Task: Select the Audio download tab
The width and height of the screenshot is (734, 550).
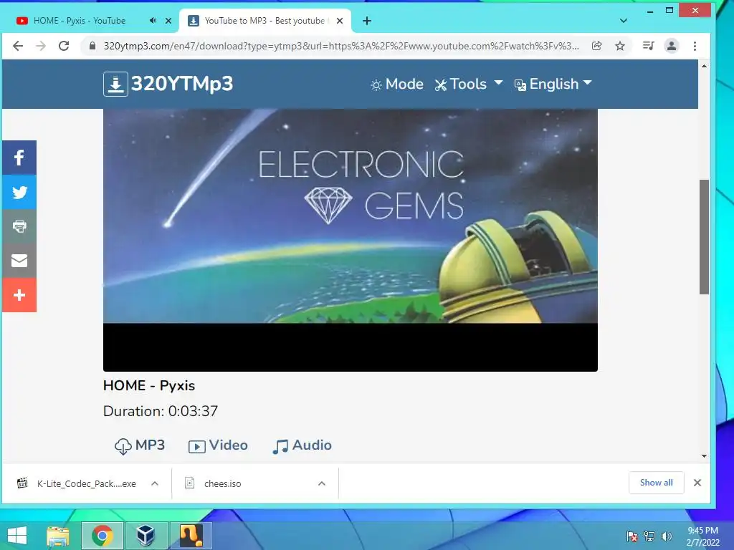Action: pos(302,445)
